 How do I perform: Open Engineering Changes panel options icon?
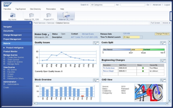[x=161, y=60]
